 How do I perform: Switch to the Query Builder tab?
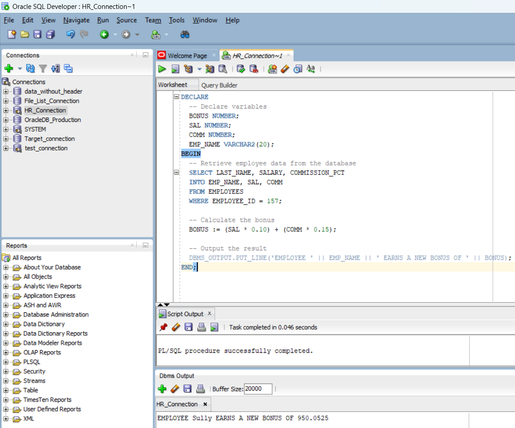[219, 85]
